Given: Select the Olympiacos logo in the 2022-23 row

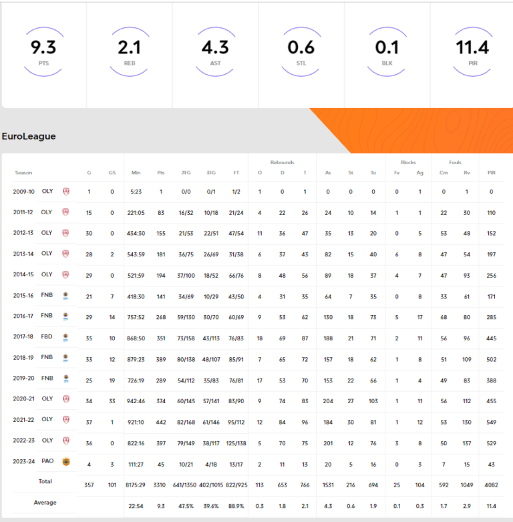Looking at the screenshot, I should click(x=65, y=441).
